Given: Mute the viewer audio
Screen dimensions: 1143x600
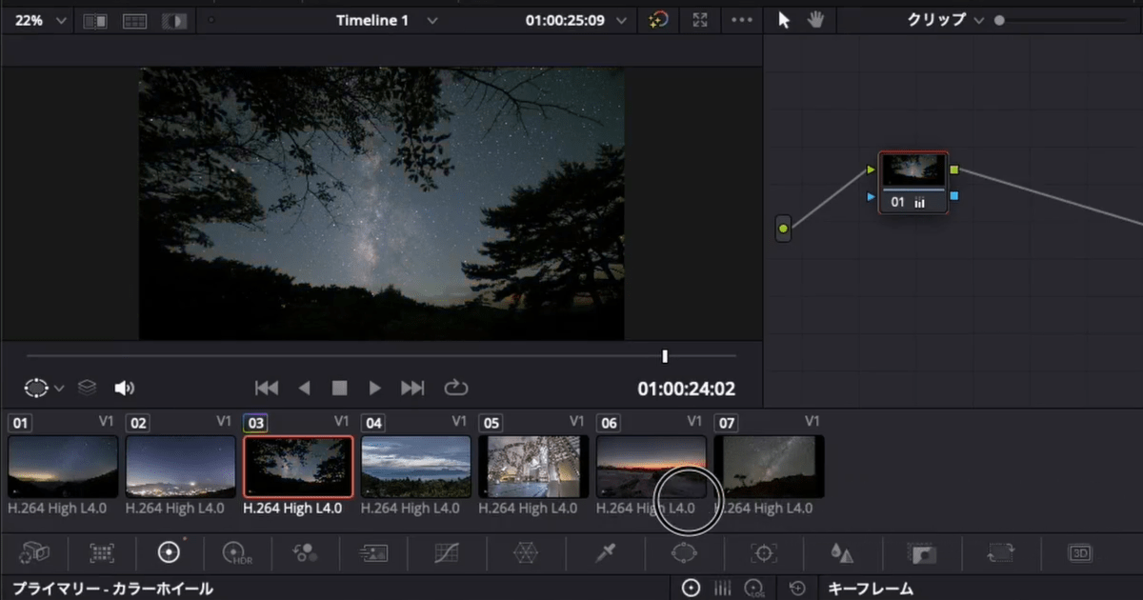Looking at the screenshot, I should tap(124, 388).
